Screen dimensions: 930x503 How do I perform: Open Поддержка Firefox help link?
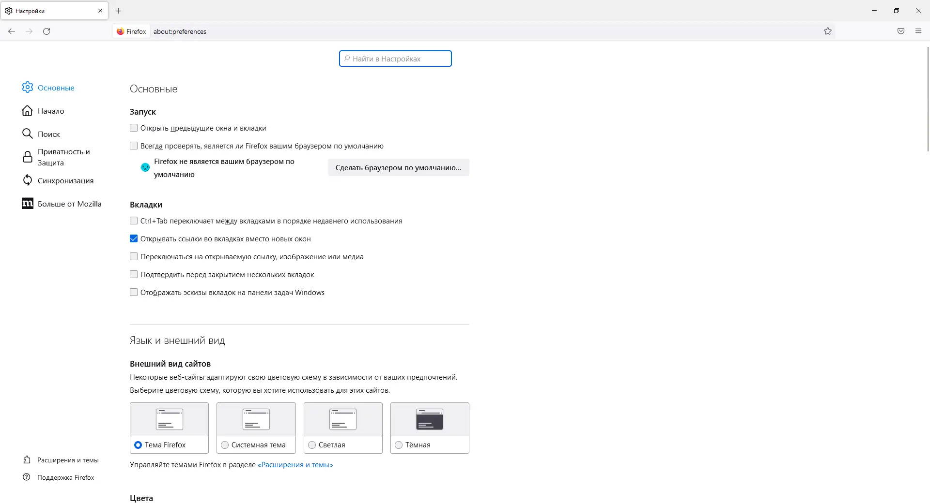tap(65, 477)
